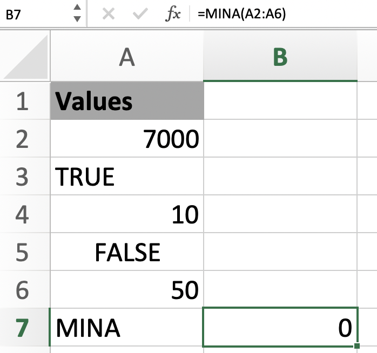
Task: Select the cell containing 50
Action: tap(126, 290)
